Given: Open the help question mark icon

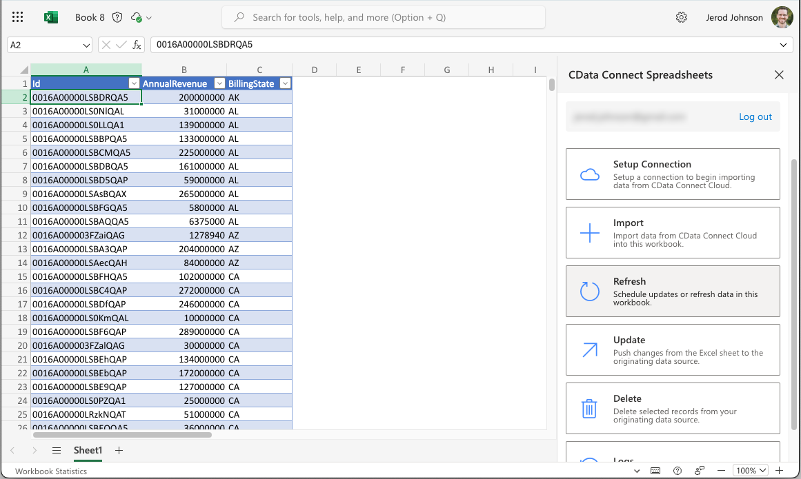Looking at the screenshot, I should pos(678,471).
